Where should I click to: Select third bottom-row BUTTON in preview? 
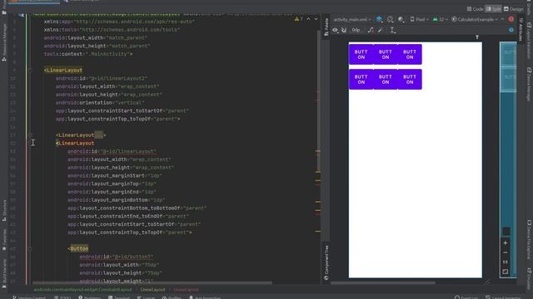click(x=410, y=80)
